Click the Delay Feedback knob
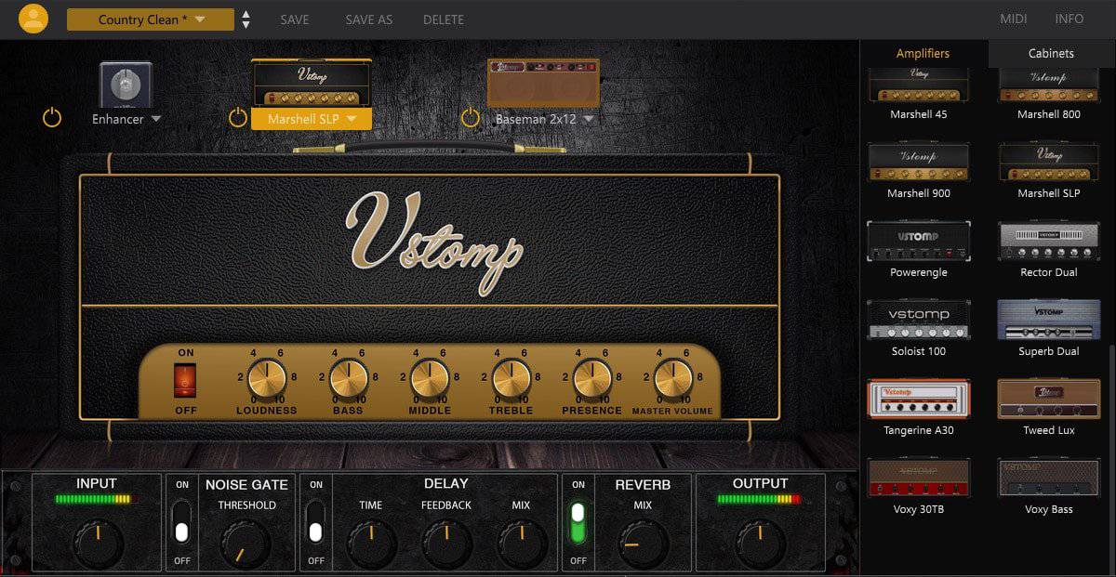This screenshot has height=577, width=1116. coord(446,544)
